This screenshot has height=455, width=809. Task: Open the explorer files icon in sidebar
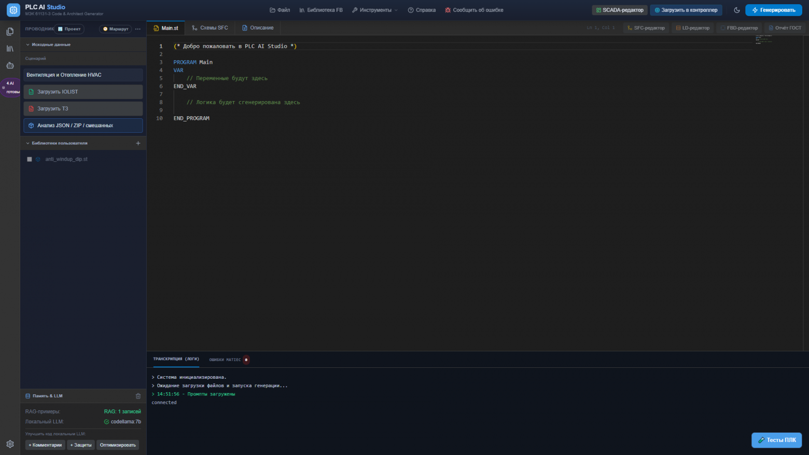pos(10,32)
